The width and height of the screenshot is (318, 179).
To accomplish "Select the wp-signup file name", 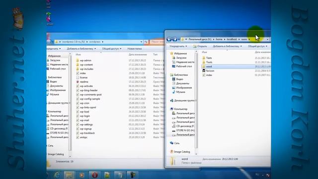I will 85,129.
